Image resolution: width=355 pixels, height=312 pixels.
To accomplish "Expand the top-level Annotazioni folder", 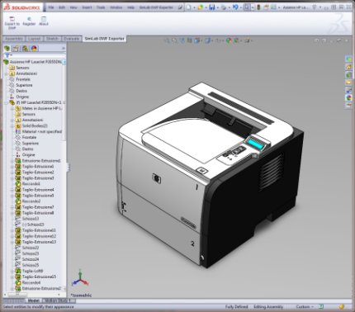I will click(6, 73).
